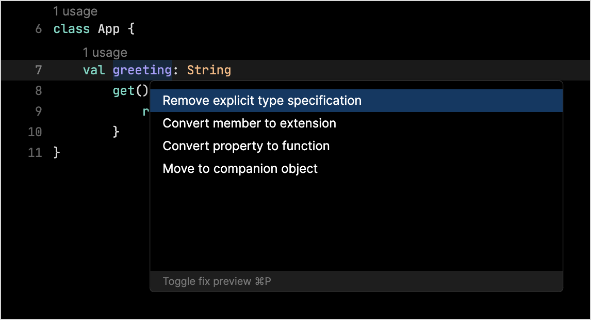Click the closing brace on line 11
Image resolution: width=591 pixels, height=320 pixels.
point(57,152)
